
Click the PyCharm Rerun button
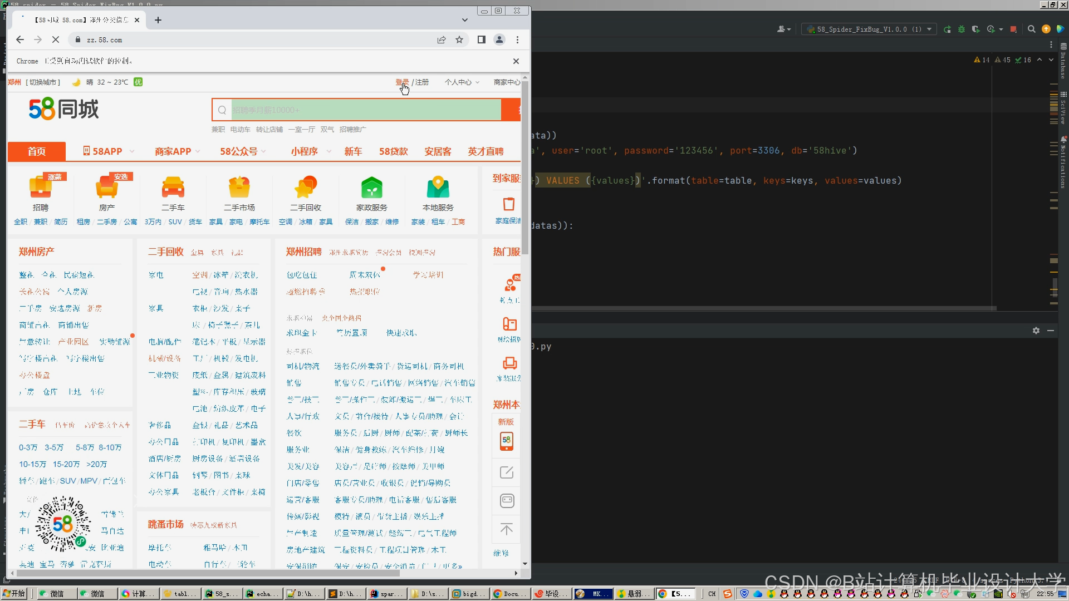(x=947, y=29)
